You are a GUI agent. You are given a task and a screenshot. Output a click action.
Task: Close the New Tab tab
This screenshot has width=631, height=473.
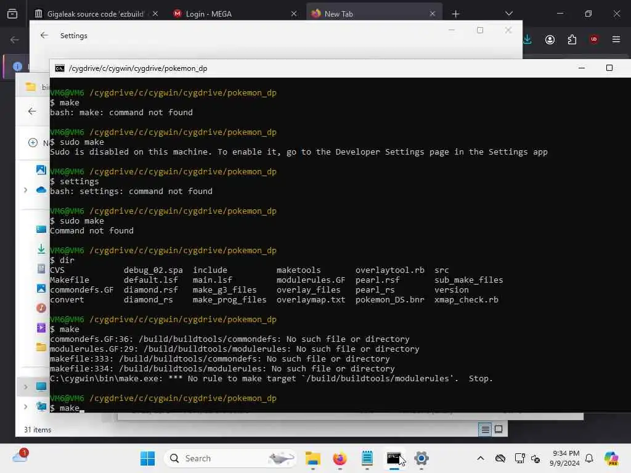(x=432, y=14)
